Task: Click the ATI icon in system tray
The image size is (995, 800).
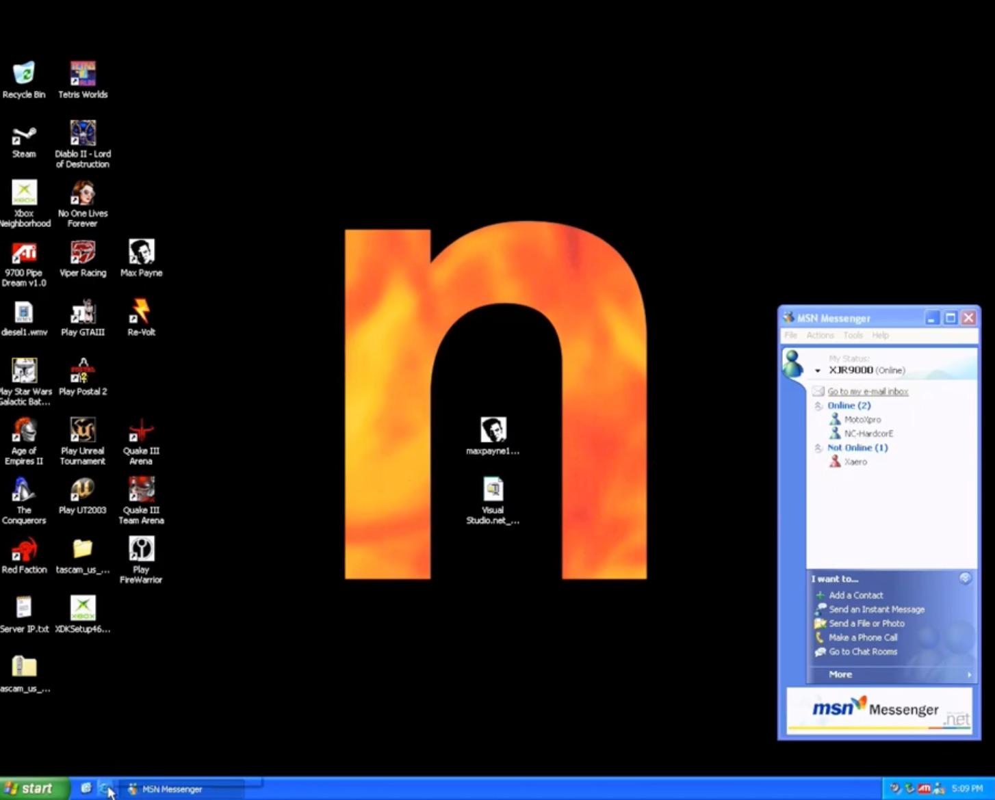Action: (x=924, y=788)
